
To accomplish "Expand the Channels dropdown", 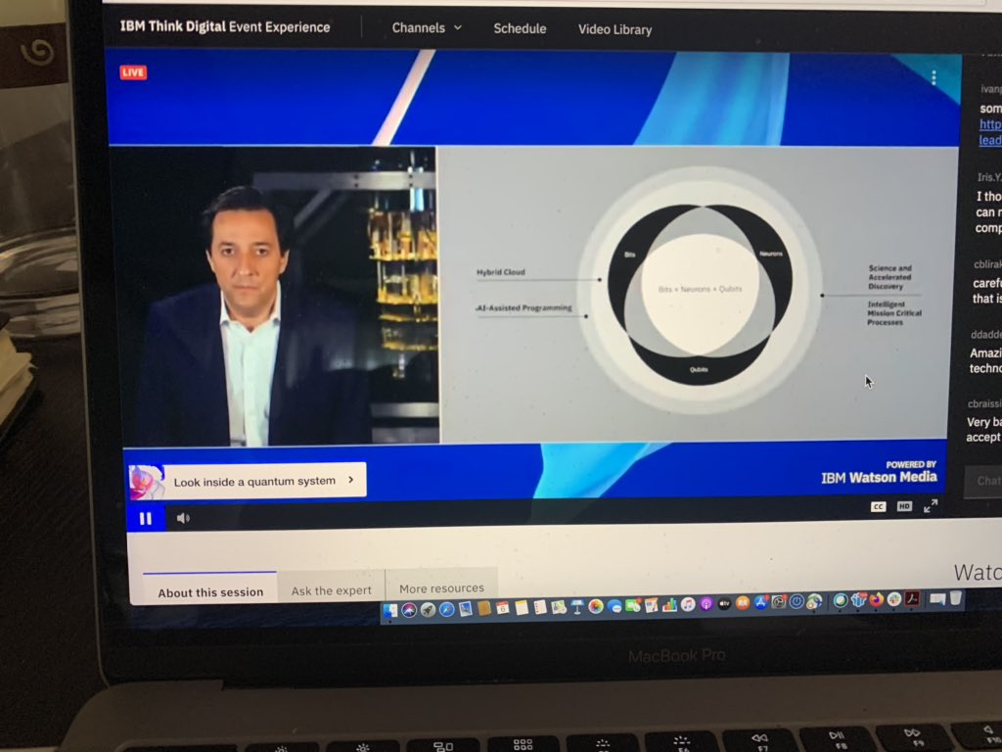I will click(x=427, y=27).
